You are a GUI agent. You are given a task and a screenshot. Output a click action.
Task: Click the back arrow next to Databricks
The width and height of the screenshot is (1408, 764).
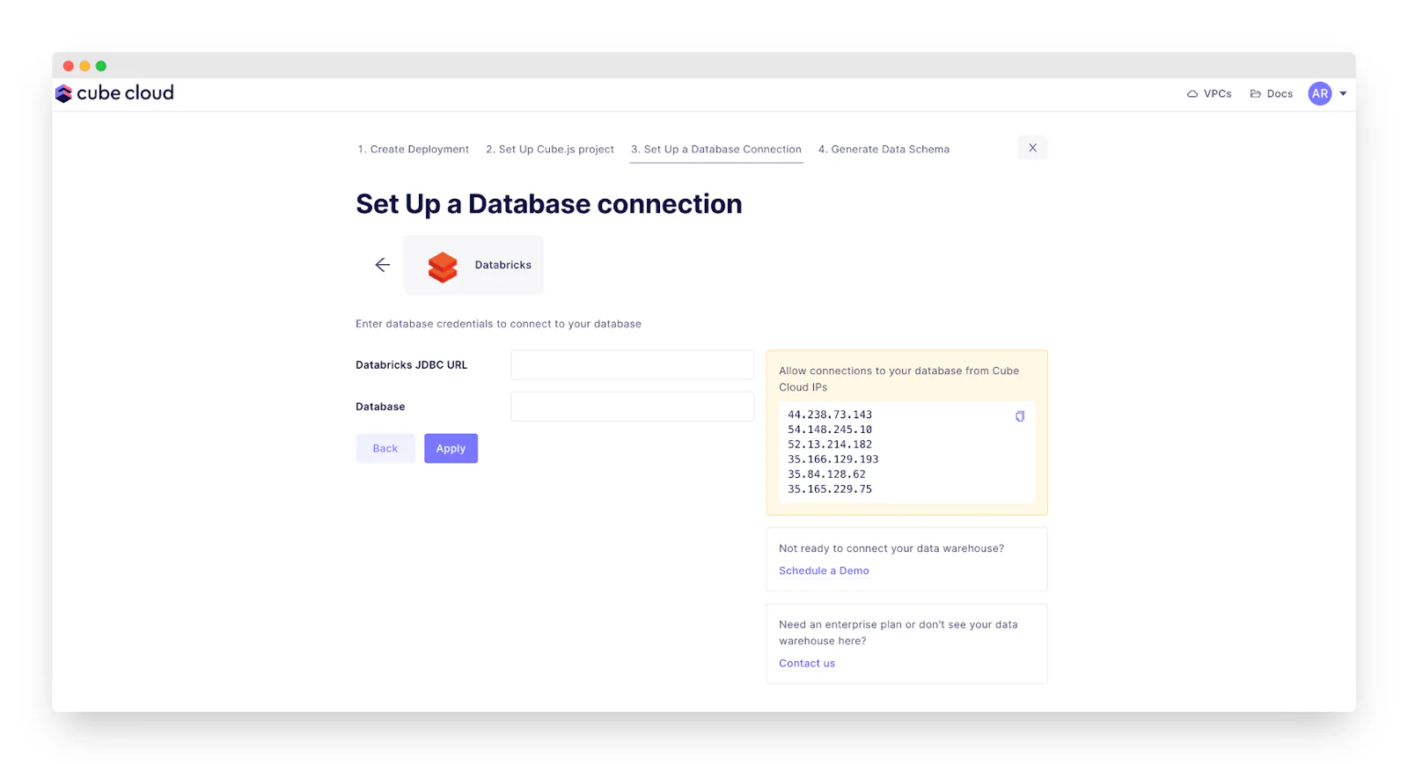(x=382, y=265)
